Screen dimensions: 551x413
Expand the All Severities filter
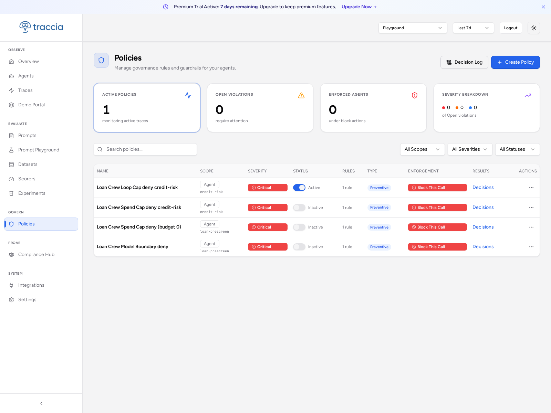point(470,149)
